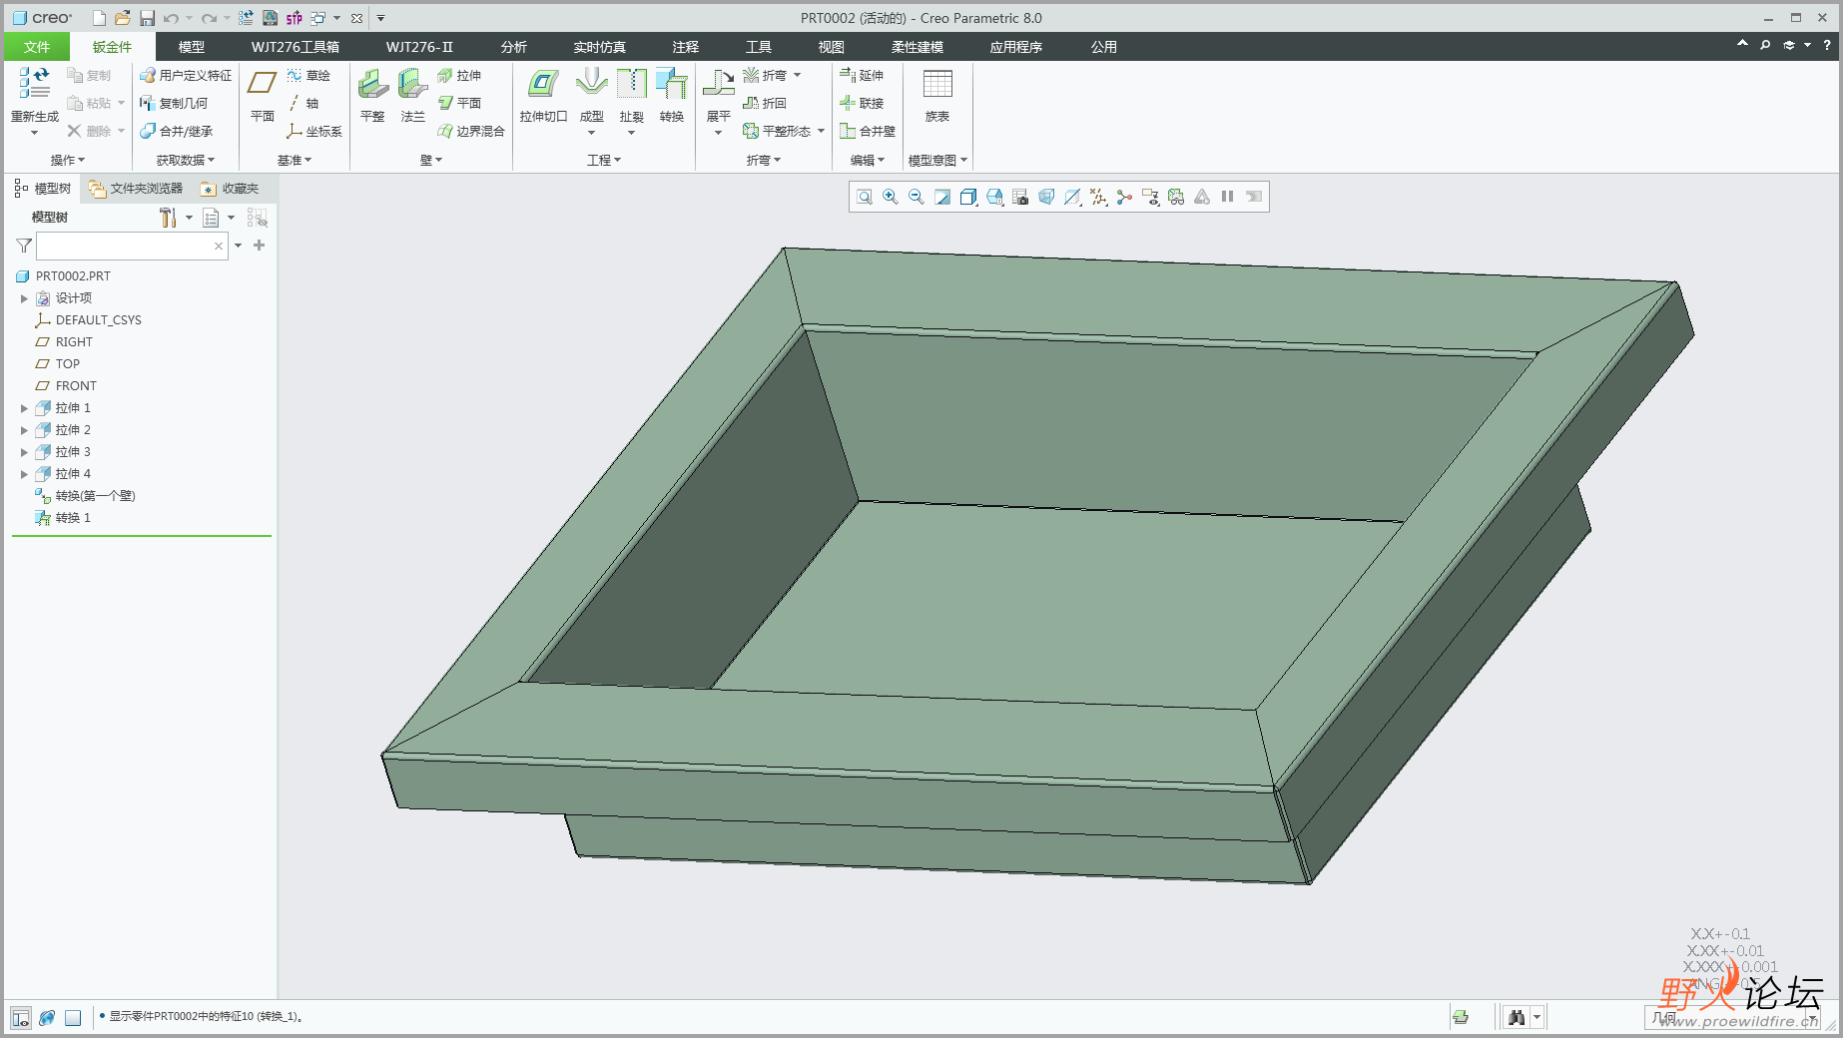This screenshot has width=1843, height=1038.
Task: Click the Zoom Out magnifier
Action: pyautogui.click(x=917, y=197)
